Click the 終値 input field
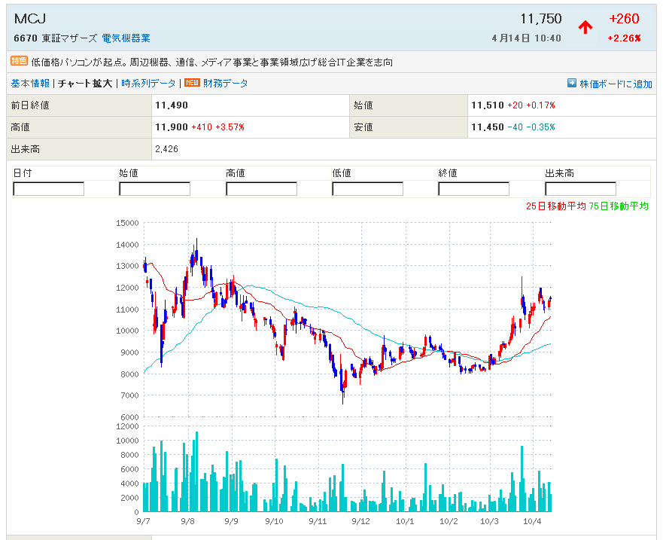The height and width of the screenshot is (540, 663). 474,189
